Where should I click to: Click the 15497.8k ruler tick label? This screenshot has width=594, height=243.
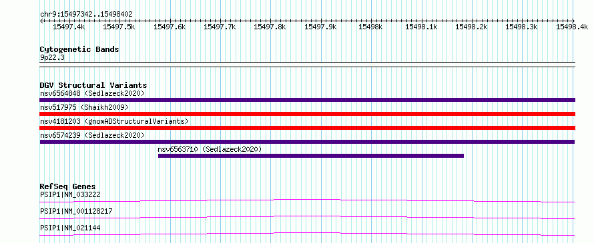tap(270, 27)
